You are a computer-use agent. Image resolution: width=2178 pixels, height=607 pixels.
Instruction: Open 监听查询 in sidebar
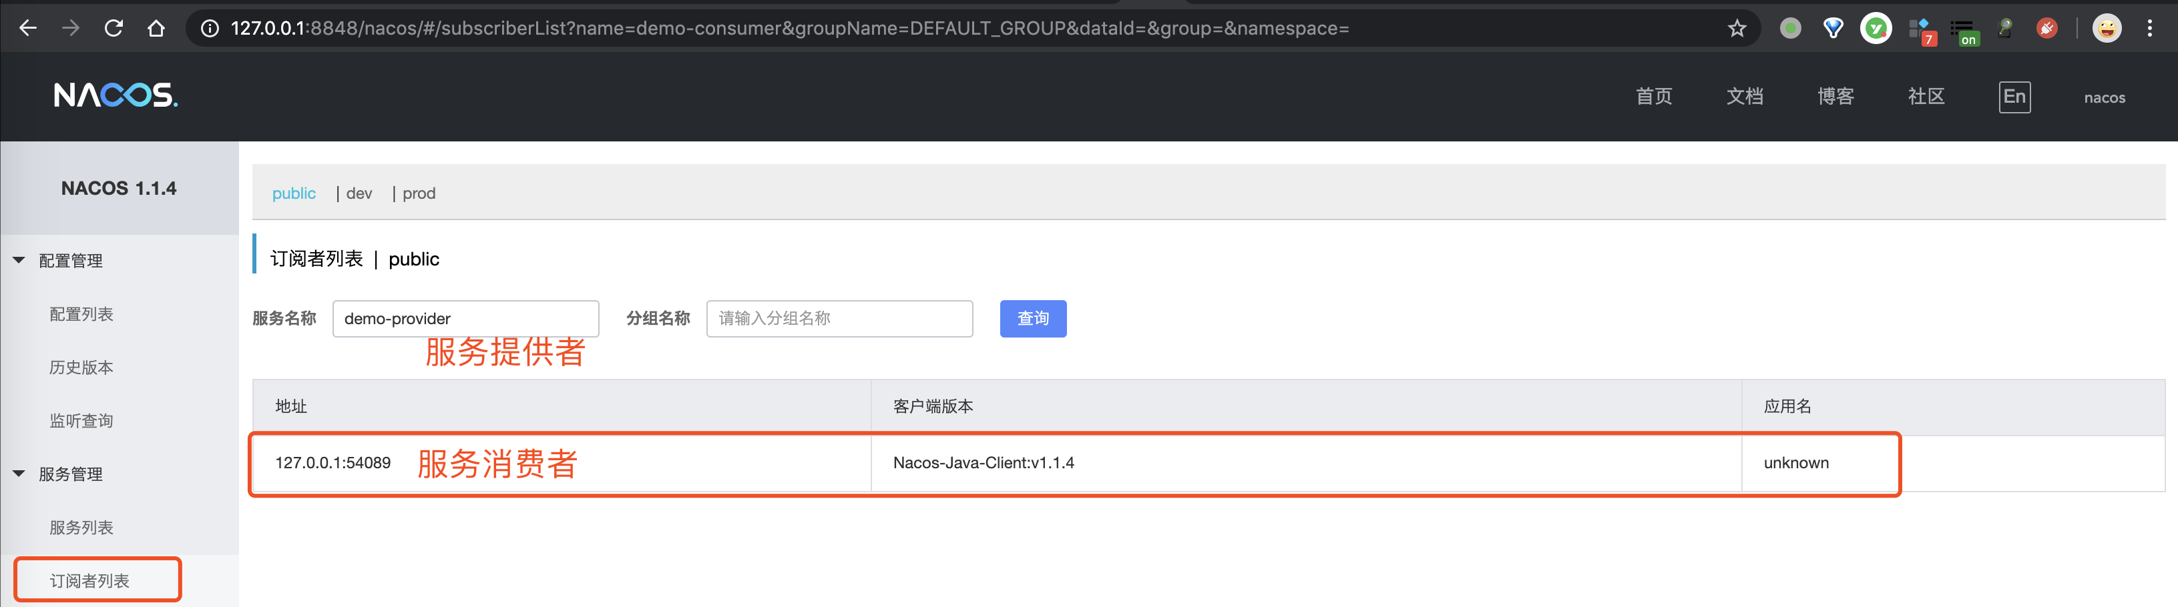tap(81, 420)
